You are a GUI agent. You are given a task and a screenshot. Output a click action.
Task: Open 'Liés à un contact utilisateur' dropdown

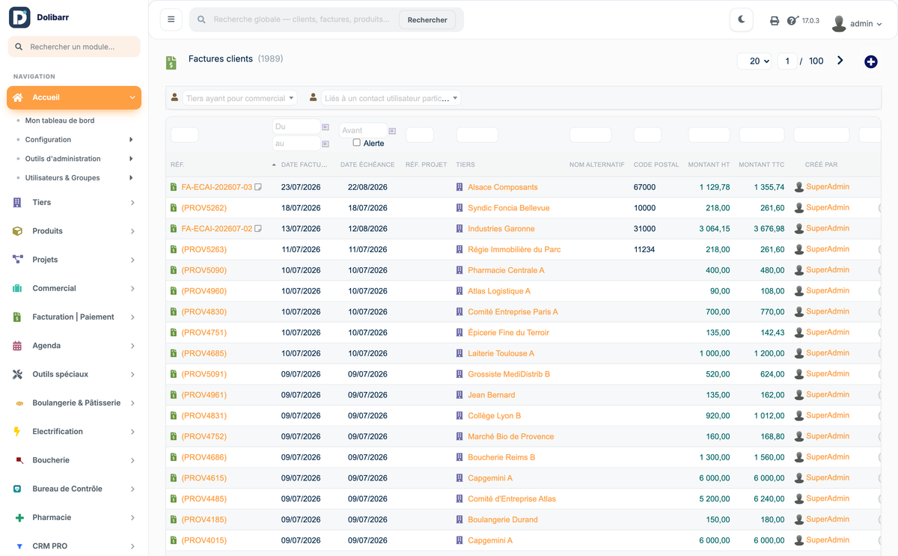pyautogui.click(x=391, y=98)
